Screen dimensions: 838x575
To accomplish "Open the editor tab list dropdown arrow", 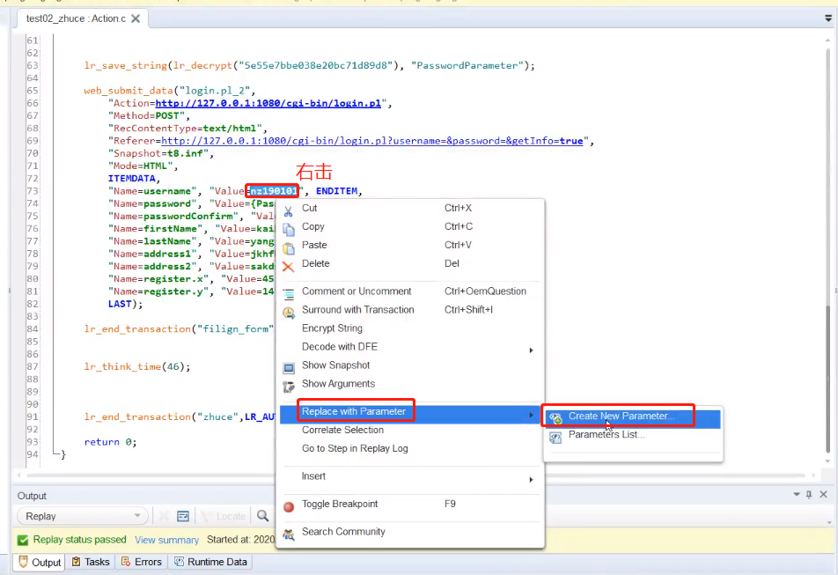I will tap(827, 18).
